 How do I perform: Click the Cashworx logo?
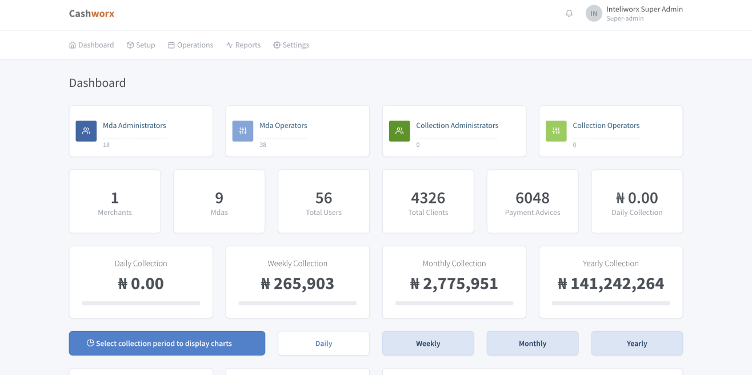pos(91,13)
